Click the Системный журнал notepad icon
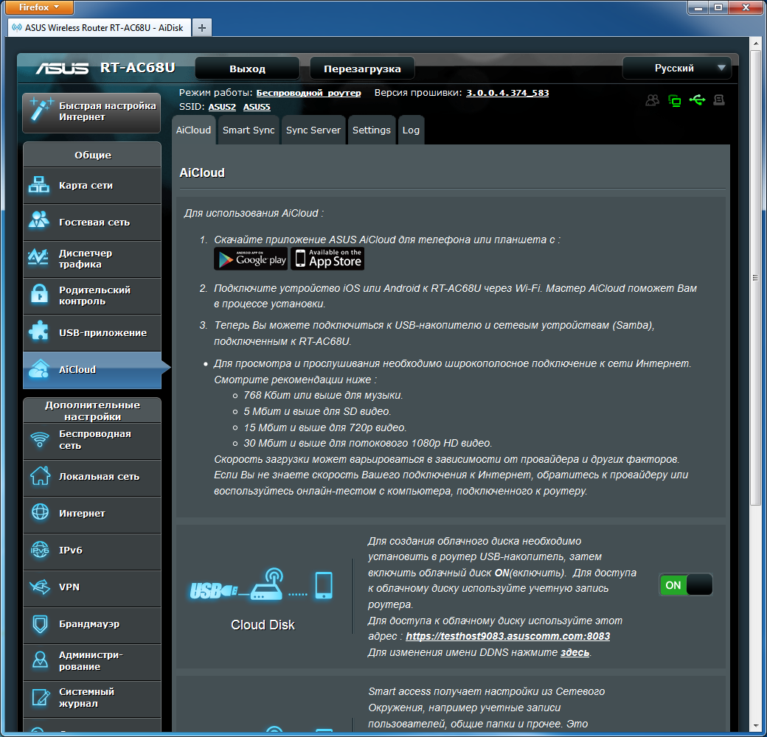The height and width of the screenshot is (737, 767). pyautogui.click(x=41, y=697)
